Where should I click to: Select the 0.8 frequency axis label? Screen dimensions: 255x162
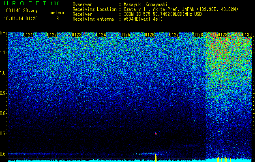point(3,113)
